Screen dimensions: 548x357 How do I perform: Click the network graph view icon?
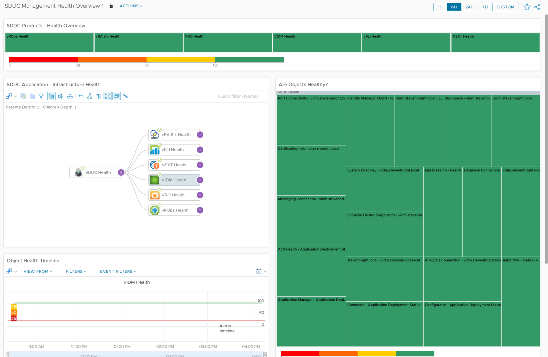60,96
